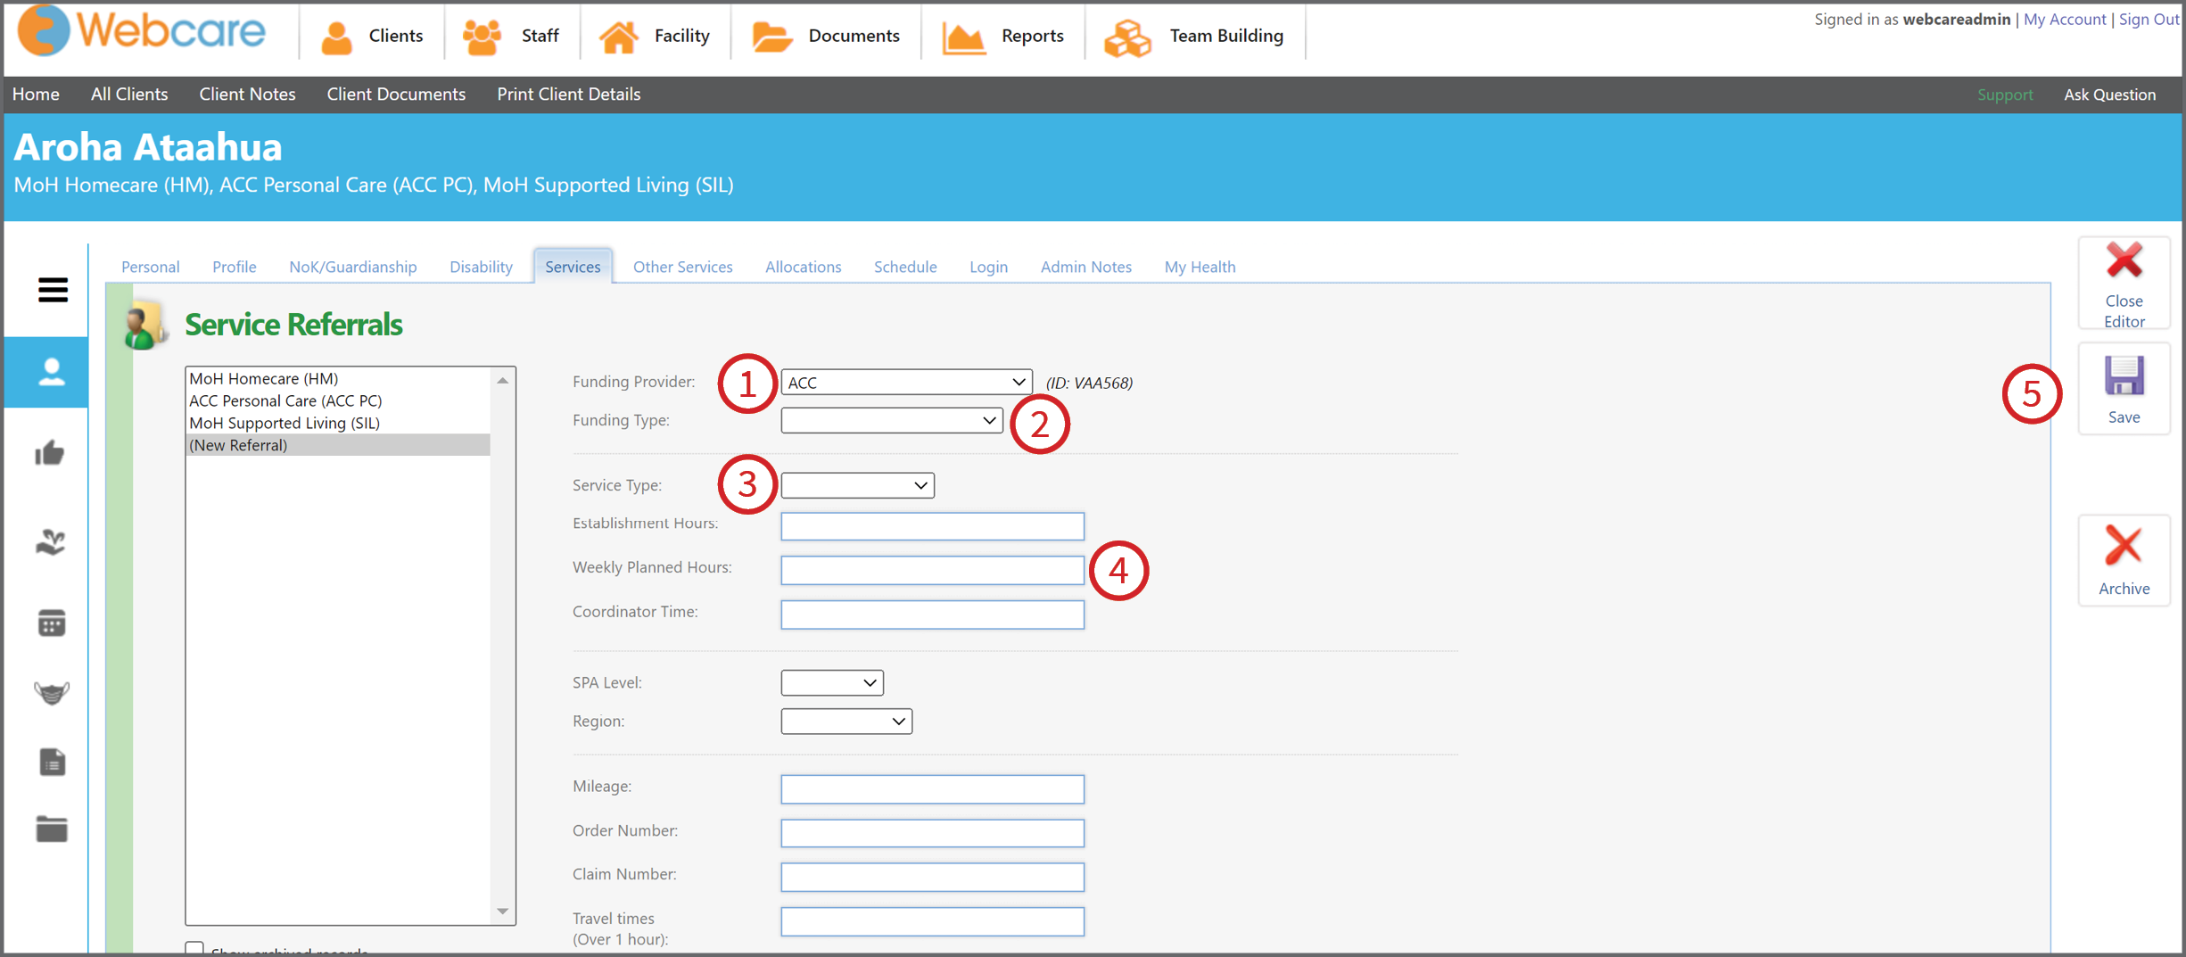Click the face mask sidebar icon
The height and width of the screenshot is (957, 2186).
click(x=52, y=693)
